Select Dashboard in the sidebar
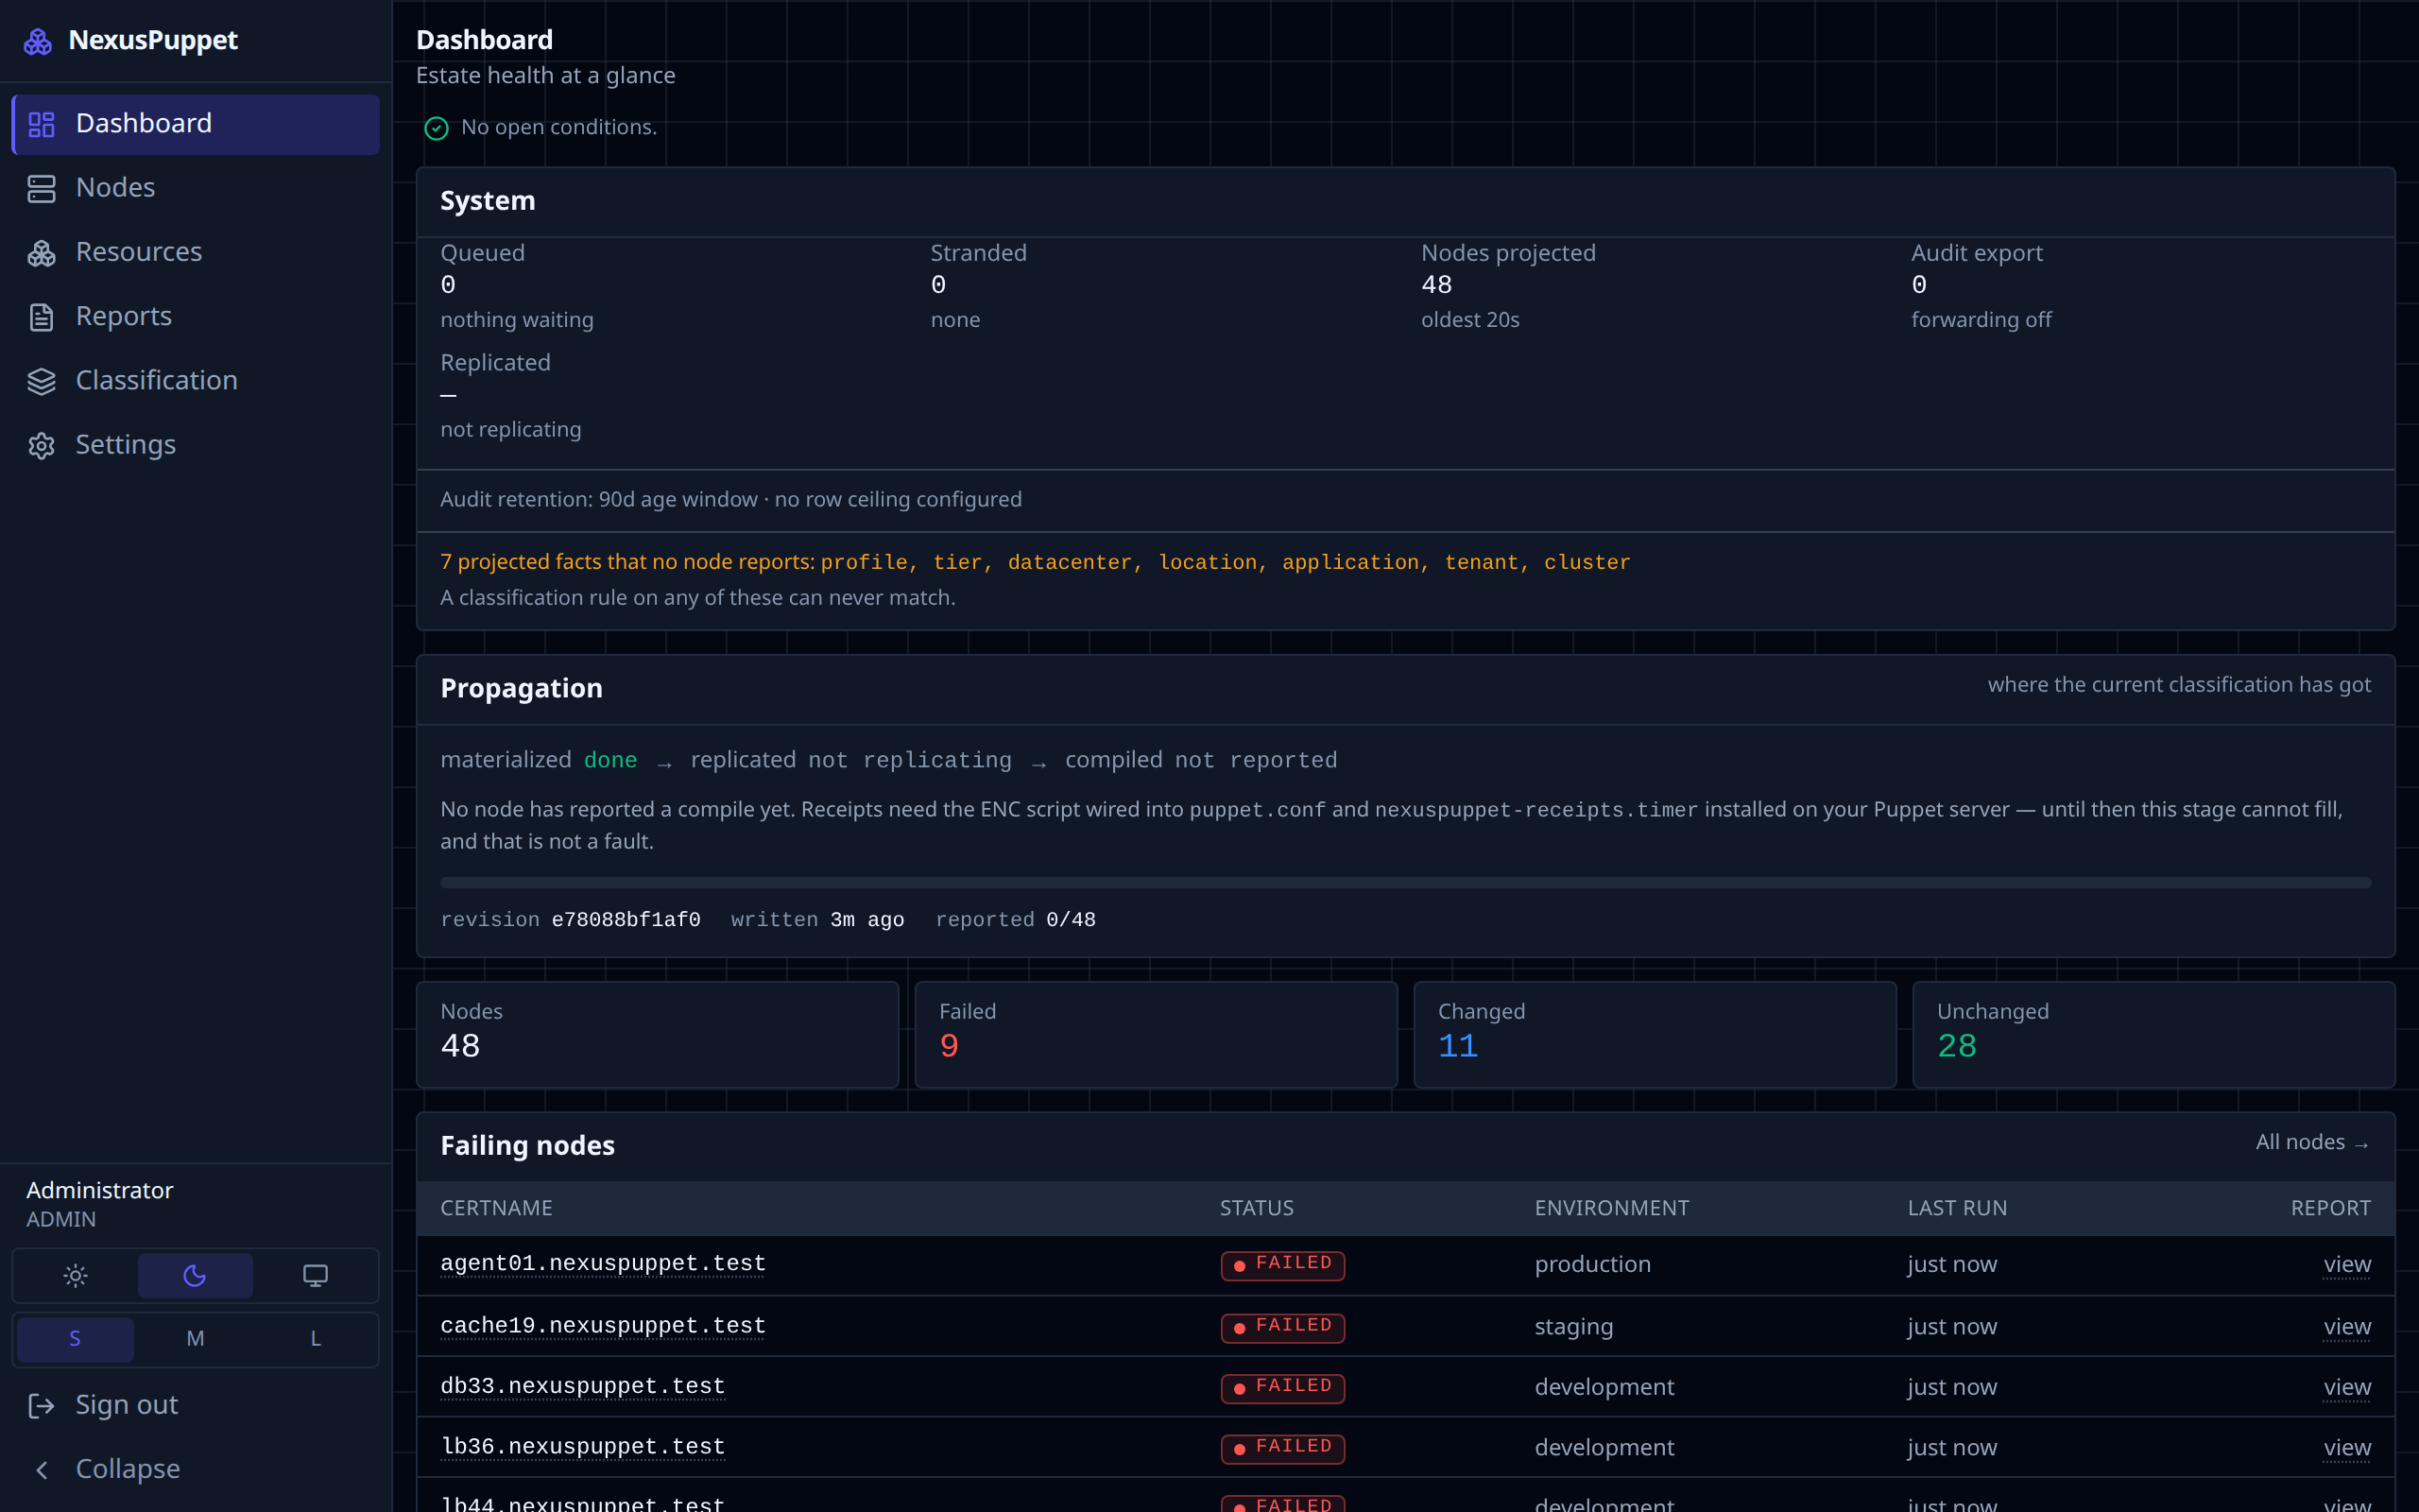 pyautogui.click(x=195, y=124)
